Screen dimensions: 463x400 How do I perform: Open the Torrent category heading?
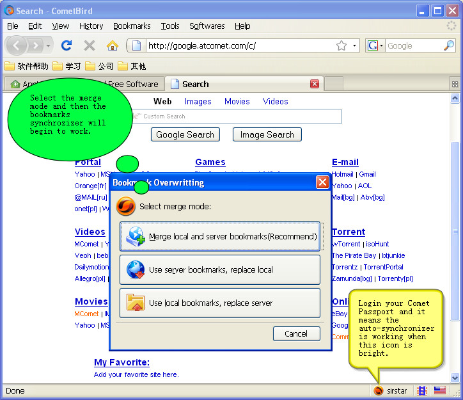tap(349, 232)
